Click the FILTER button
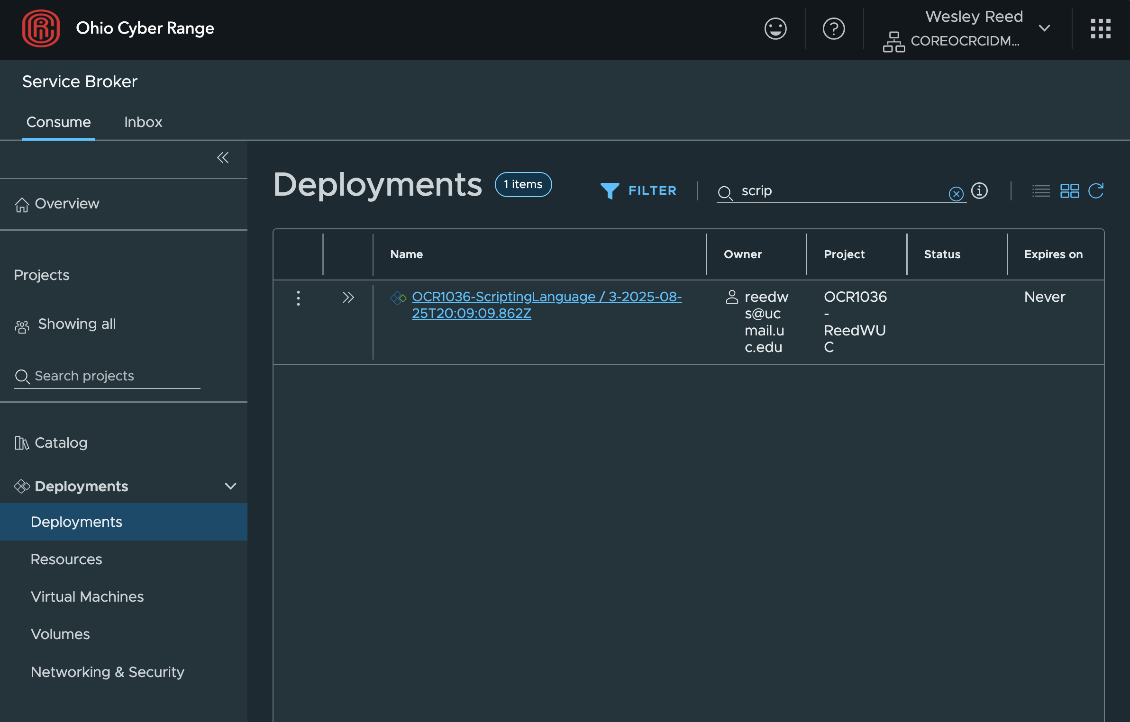1130x722 pixels. click(x=638, y=190)
